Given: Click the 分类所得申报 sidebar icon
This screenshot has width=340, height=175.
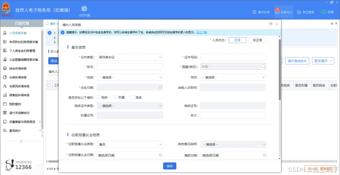Looking at the screenshot, I should point(5,78).
